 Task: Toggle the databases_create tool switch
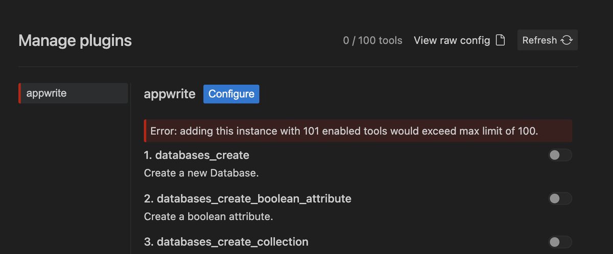point(560,155)
